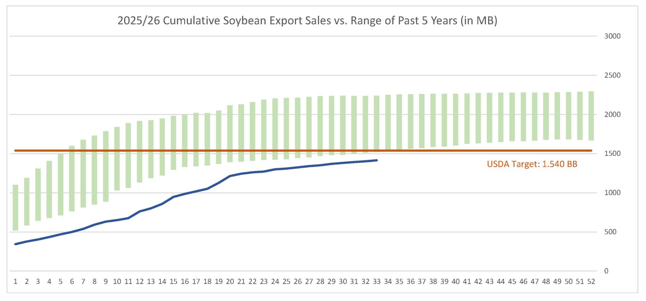Click the blue line start at week 1
This screenshot has width=646, height=301.
(15, 244)
